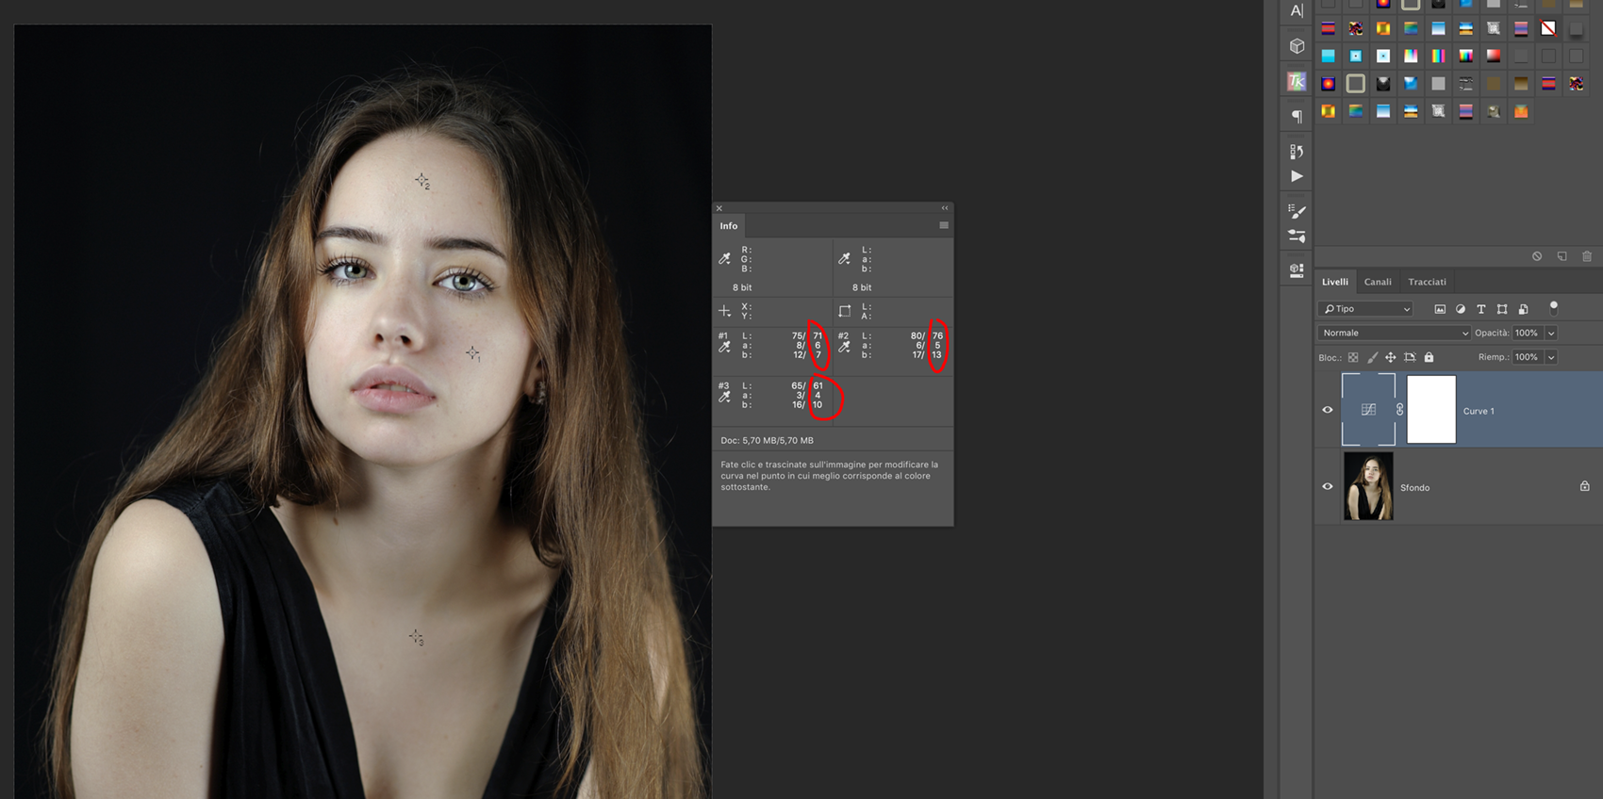Open the Tipo layer filter dropdown
Screen dimensions: 1603x799
click(x=1365, y=309)
